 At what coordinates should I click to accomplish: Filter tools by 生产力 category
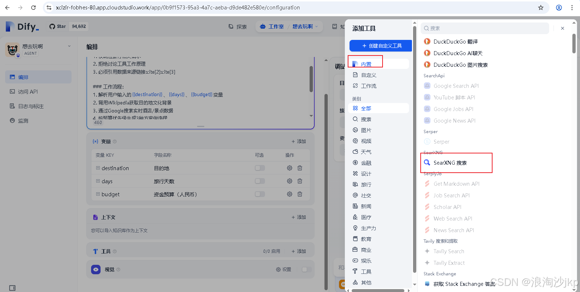(379, 228)
